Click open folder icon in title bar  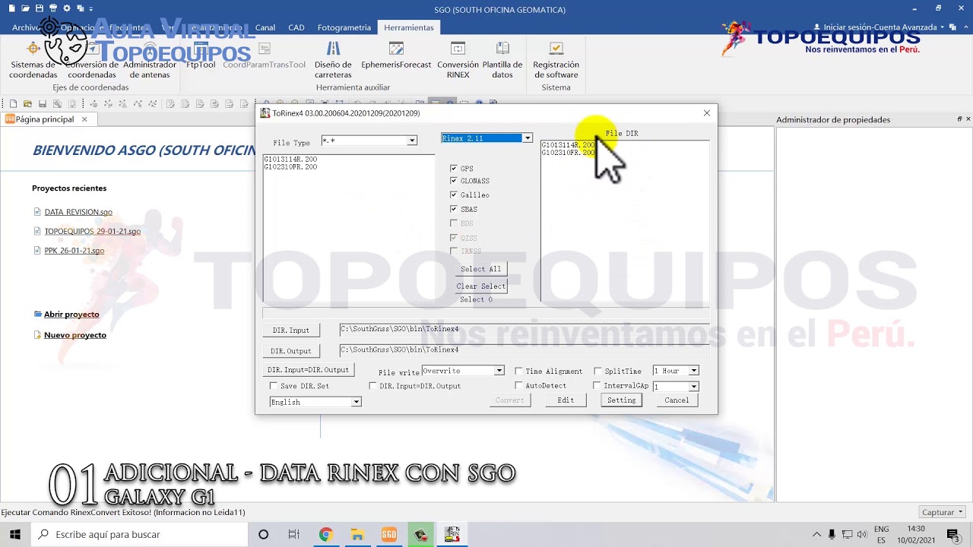click(25, 8)
